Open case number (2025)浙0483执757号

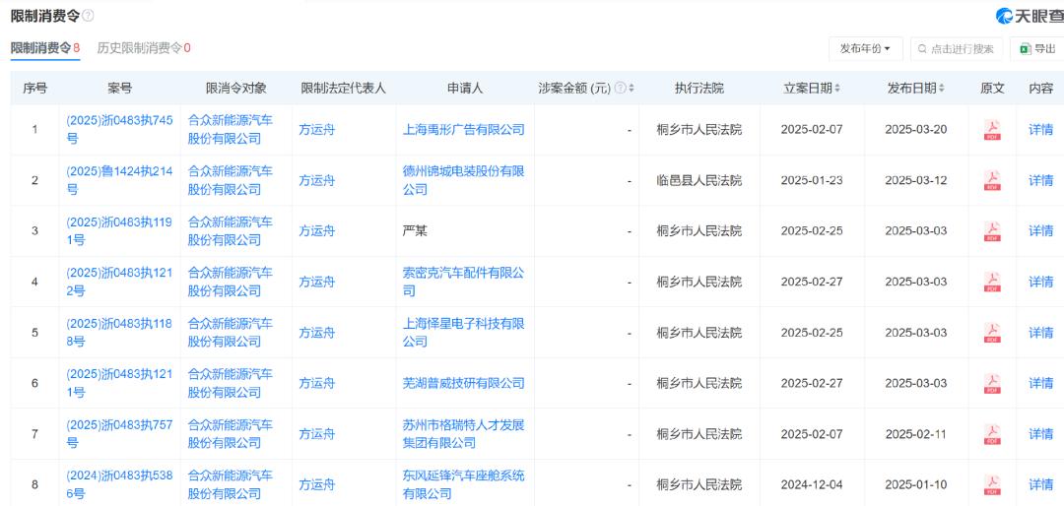click(119, 434)
